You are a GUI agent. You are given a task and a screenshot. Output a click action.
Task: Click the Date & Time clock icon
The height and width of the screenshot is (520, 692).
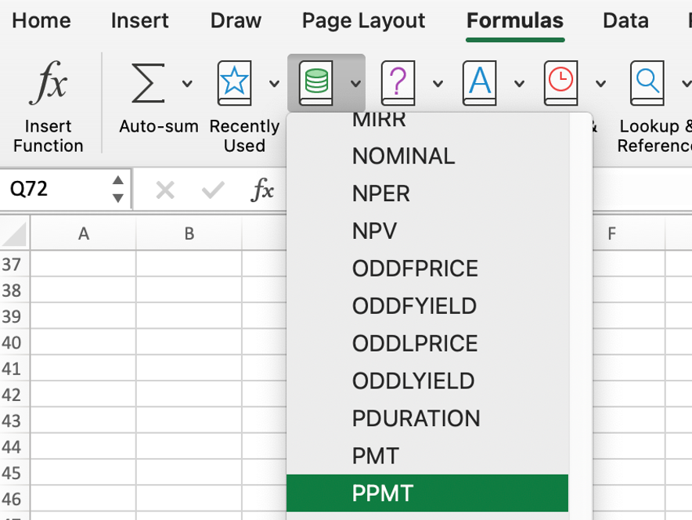[x=560, y=83]
